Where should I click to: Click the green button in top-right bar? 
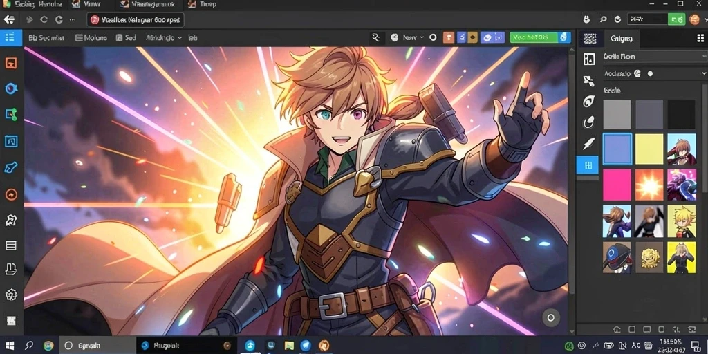pyautogui.click(x=676, y=19)
